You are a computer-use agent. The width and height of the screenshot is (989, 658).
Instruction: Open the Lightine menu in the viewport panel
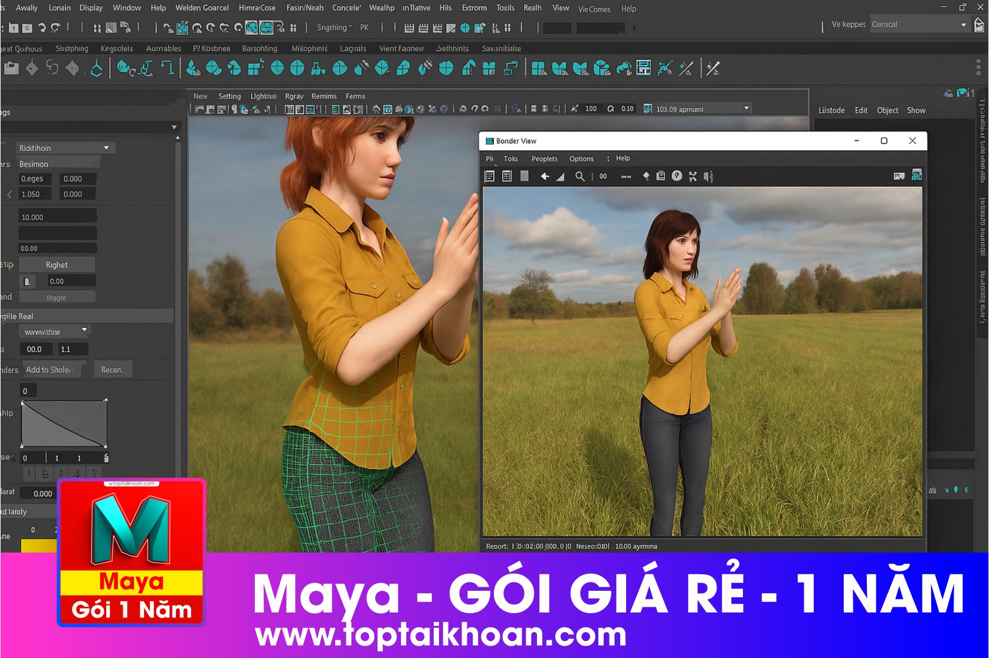[263, 96]
